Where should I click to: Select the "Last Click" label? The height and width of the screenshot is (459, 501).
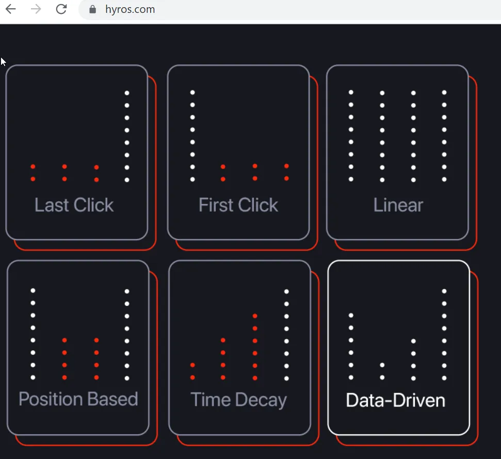point(74,205)
